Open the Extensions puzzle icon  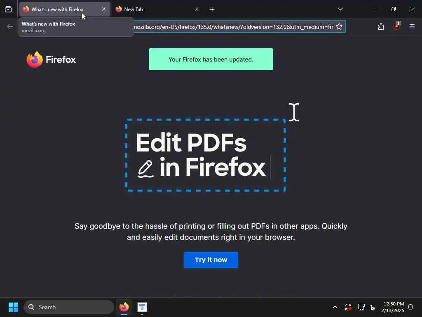(x=381, y=26)
